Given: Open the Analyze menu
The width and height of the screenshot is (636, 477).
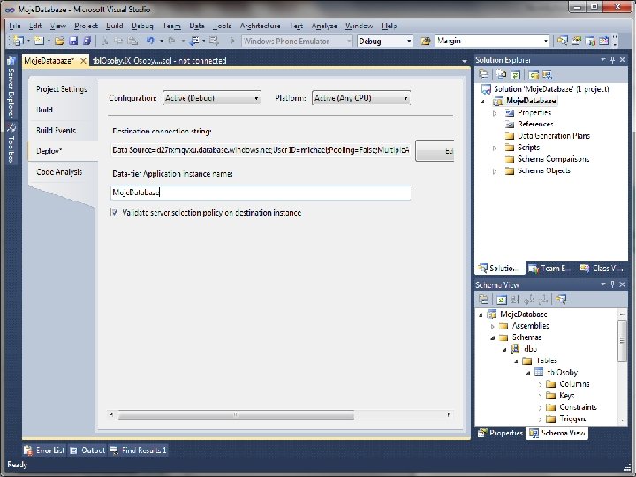Looking at the screenshot, I should pyautogui.click(x=324, y=26).
